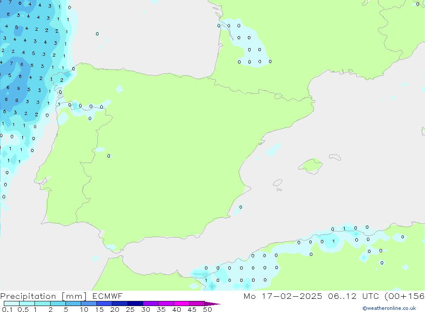Click the '0.1' legend scale value
Viewport: 425px width, 312px height.
point(7,309)
